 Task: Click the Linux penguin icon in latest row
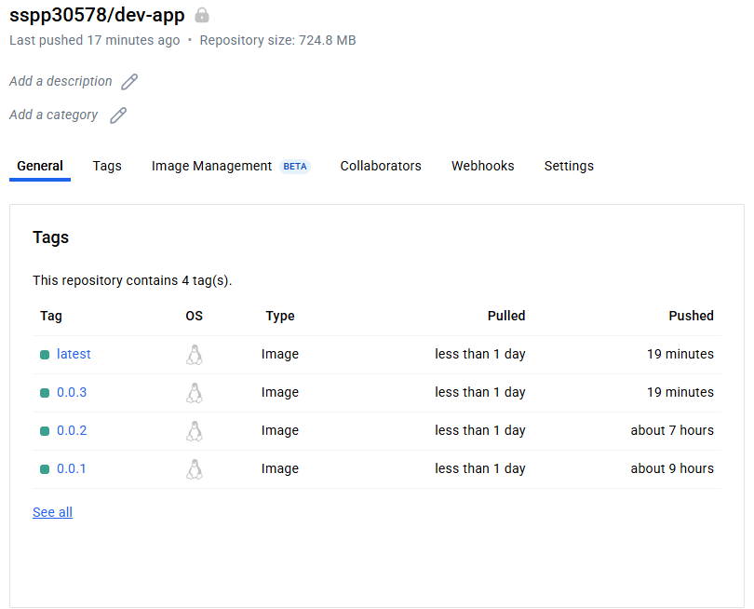coord(195,355)
